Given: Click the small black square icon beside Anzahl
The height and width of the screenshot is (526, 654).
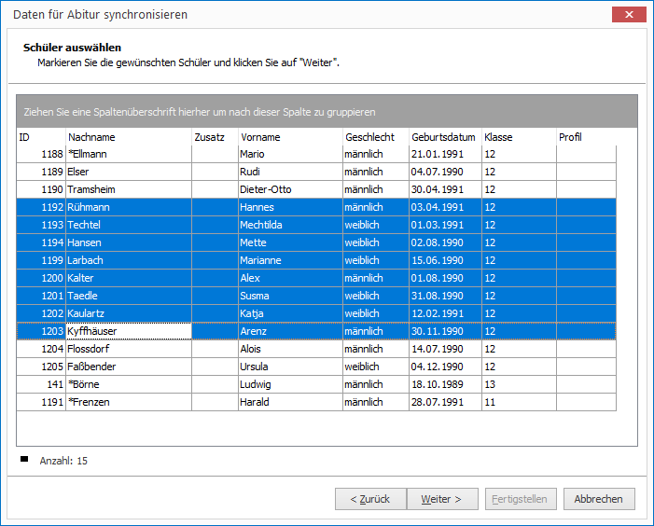Looking at the screenshot, I should 24,459.
